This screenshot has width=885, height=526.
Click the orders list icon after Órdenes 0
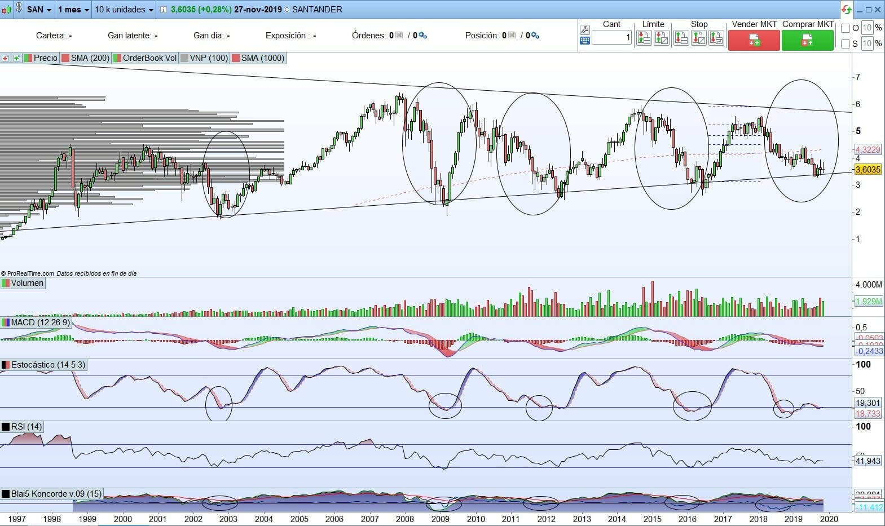399,36
